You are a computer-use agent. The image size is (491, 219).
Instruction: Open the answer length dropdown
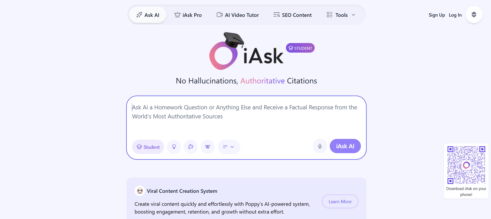(229, 147)
